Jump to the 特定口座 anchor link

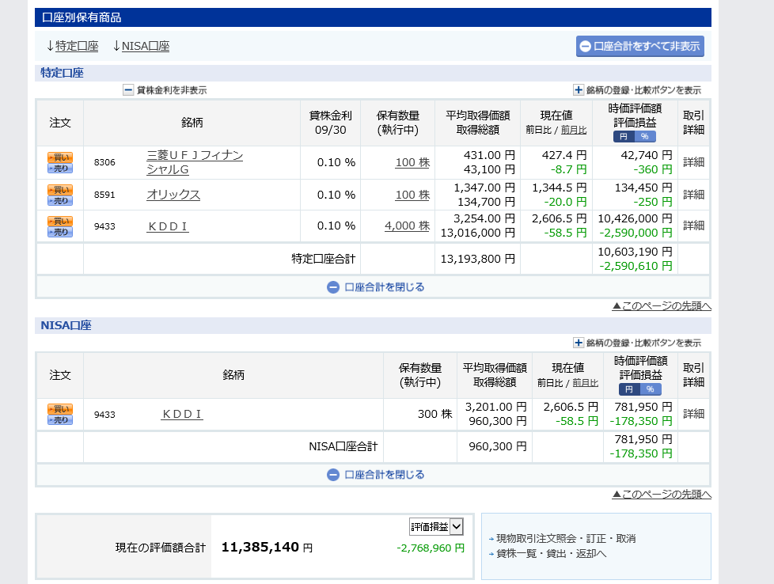click(77, 46)
